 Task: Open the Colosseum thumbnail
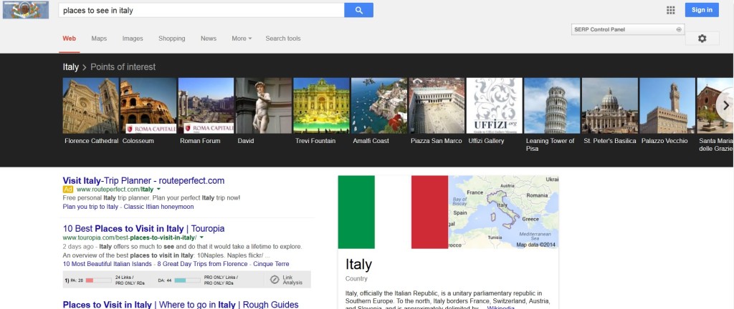point(148,105)
